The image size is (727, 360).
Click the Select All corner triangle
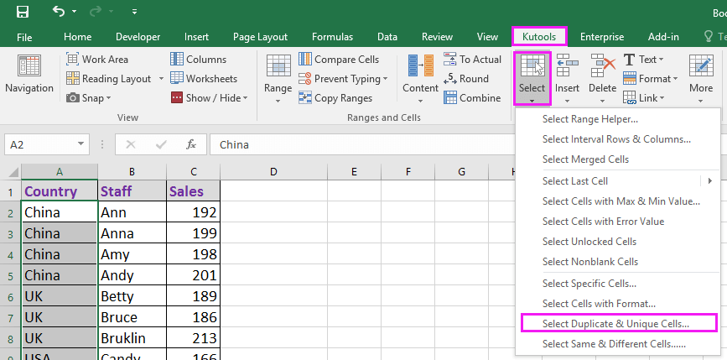[14, 173]
